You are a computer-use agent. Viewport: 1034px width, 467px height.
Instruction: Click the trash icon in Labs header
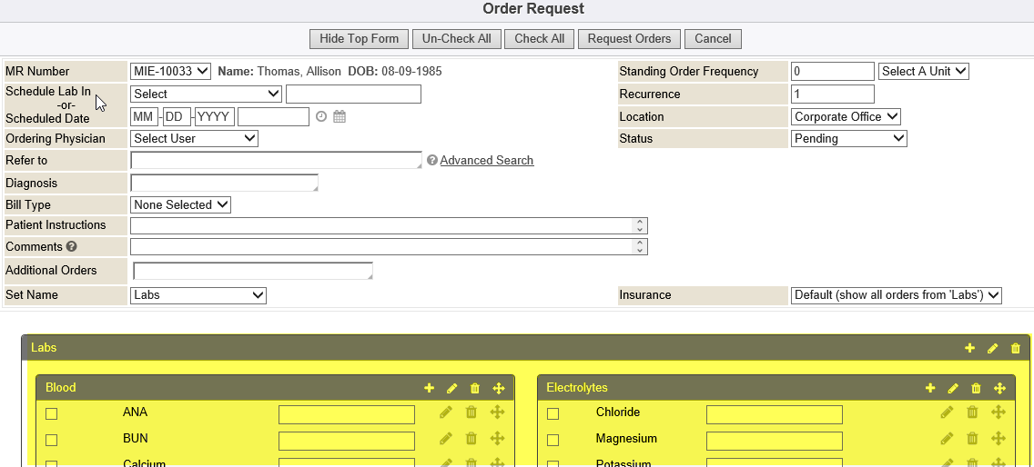click(1016, 348)
